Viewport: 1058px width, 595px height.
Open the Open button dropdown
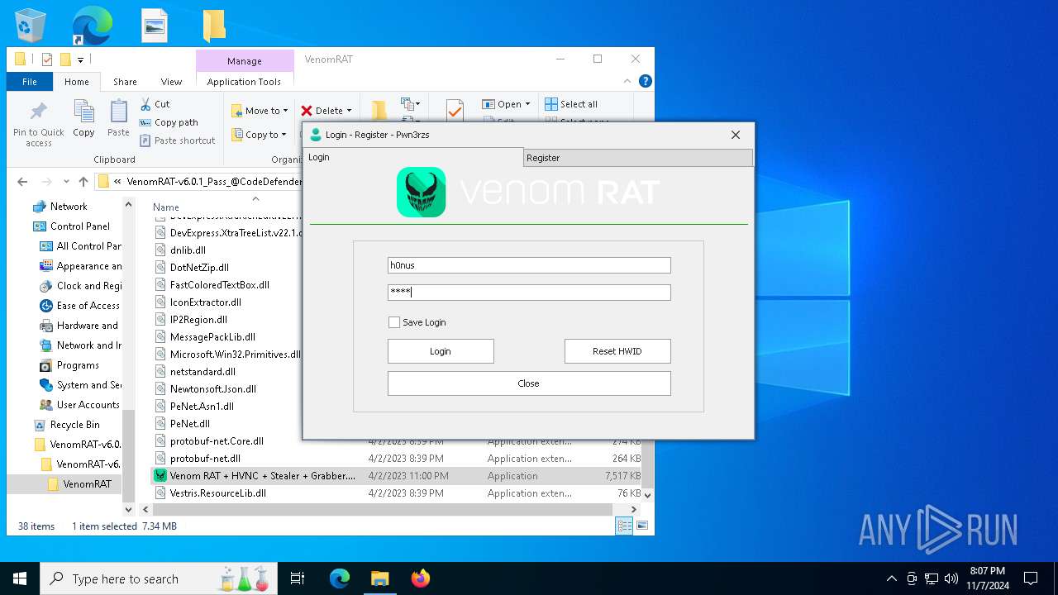(506, 104)
